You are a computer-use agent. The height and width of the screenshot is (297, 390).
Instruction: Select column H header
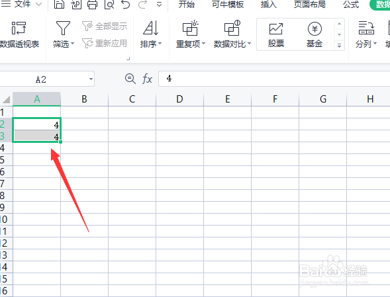pos(369,99)
